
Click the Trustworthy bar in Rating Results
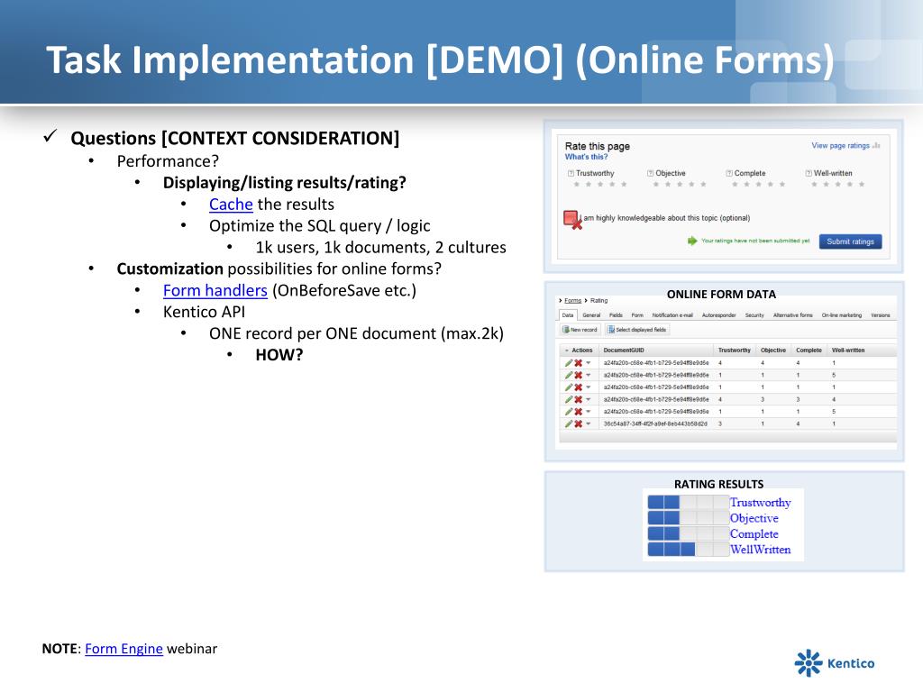click(x=688, y=503)
